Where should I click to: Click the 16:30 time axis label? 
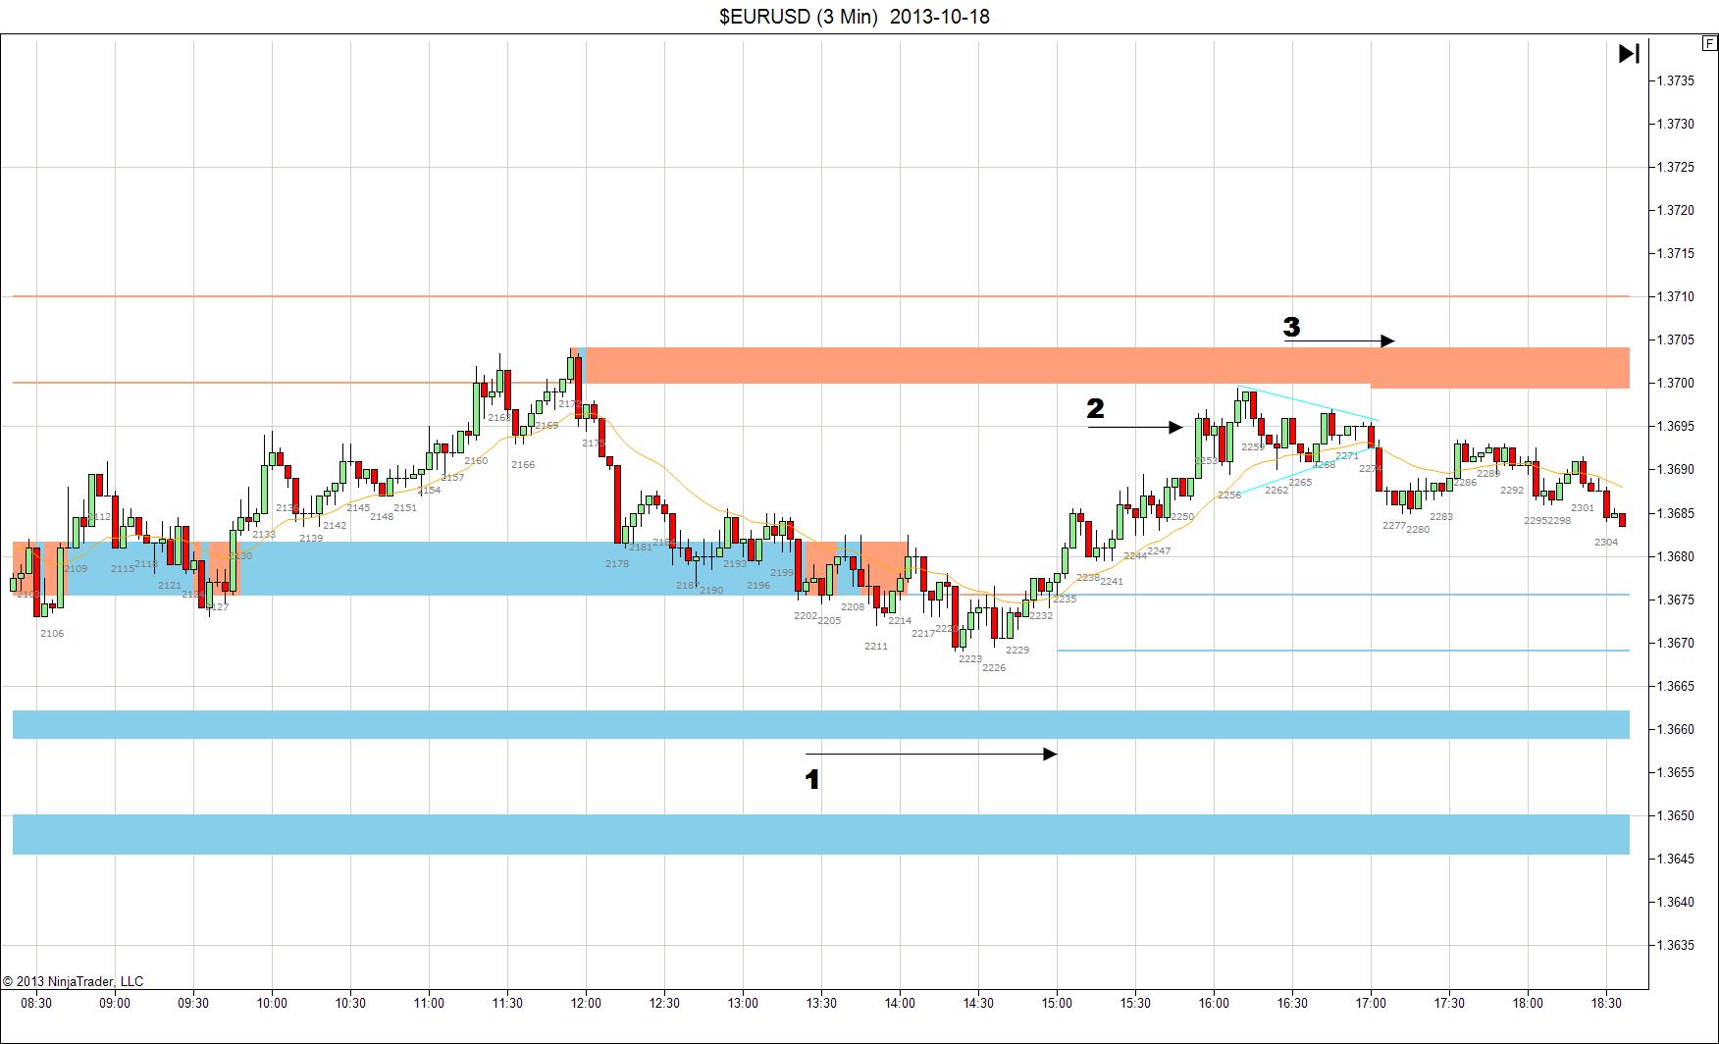click(1292, 1003)
